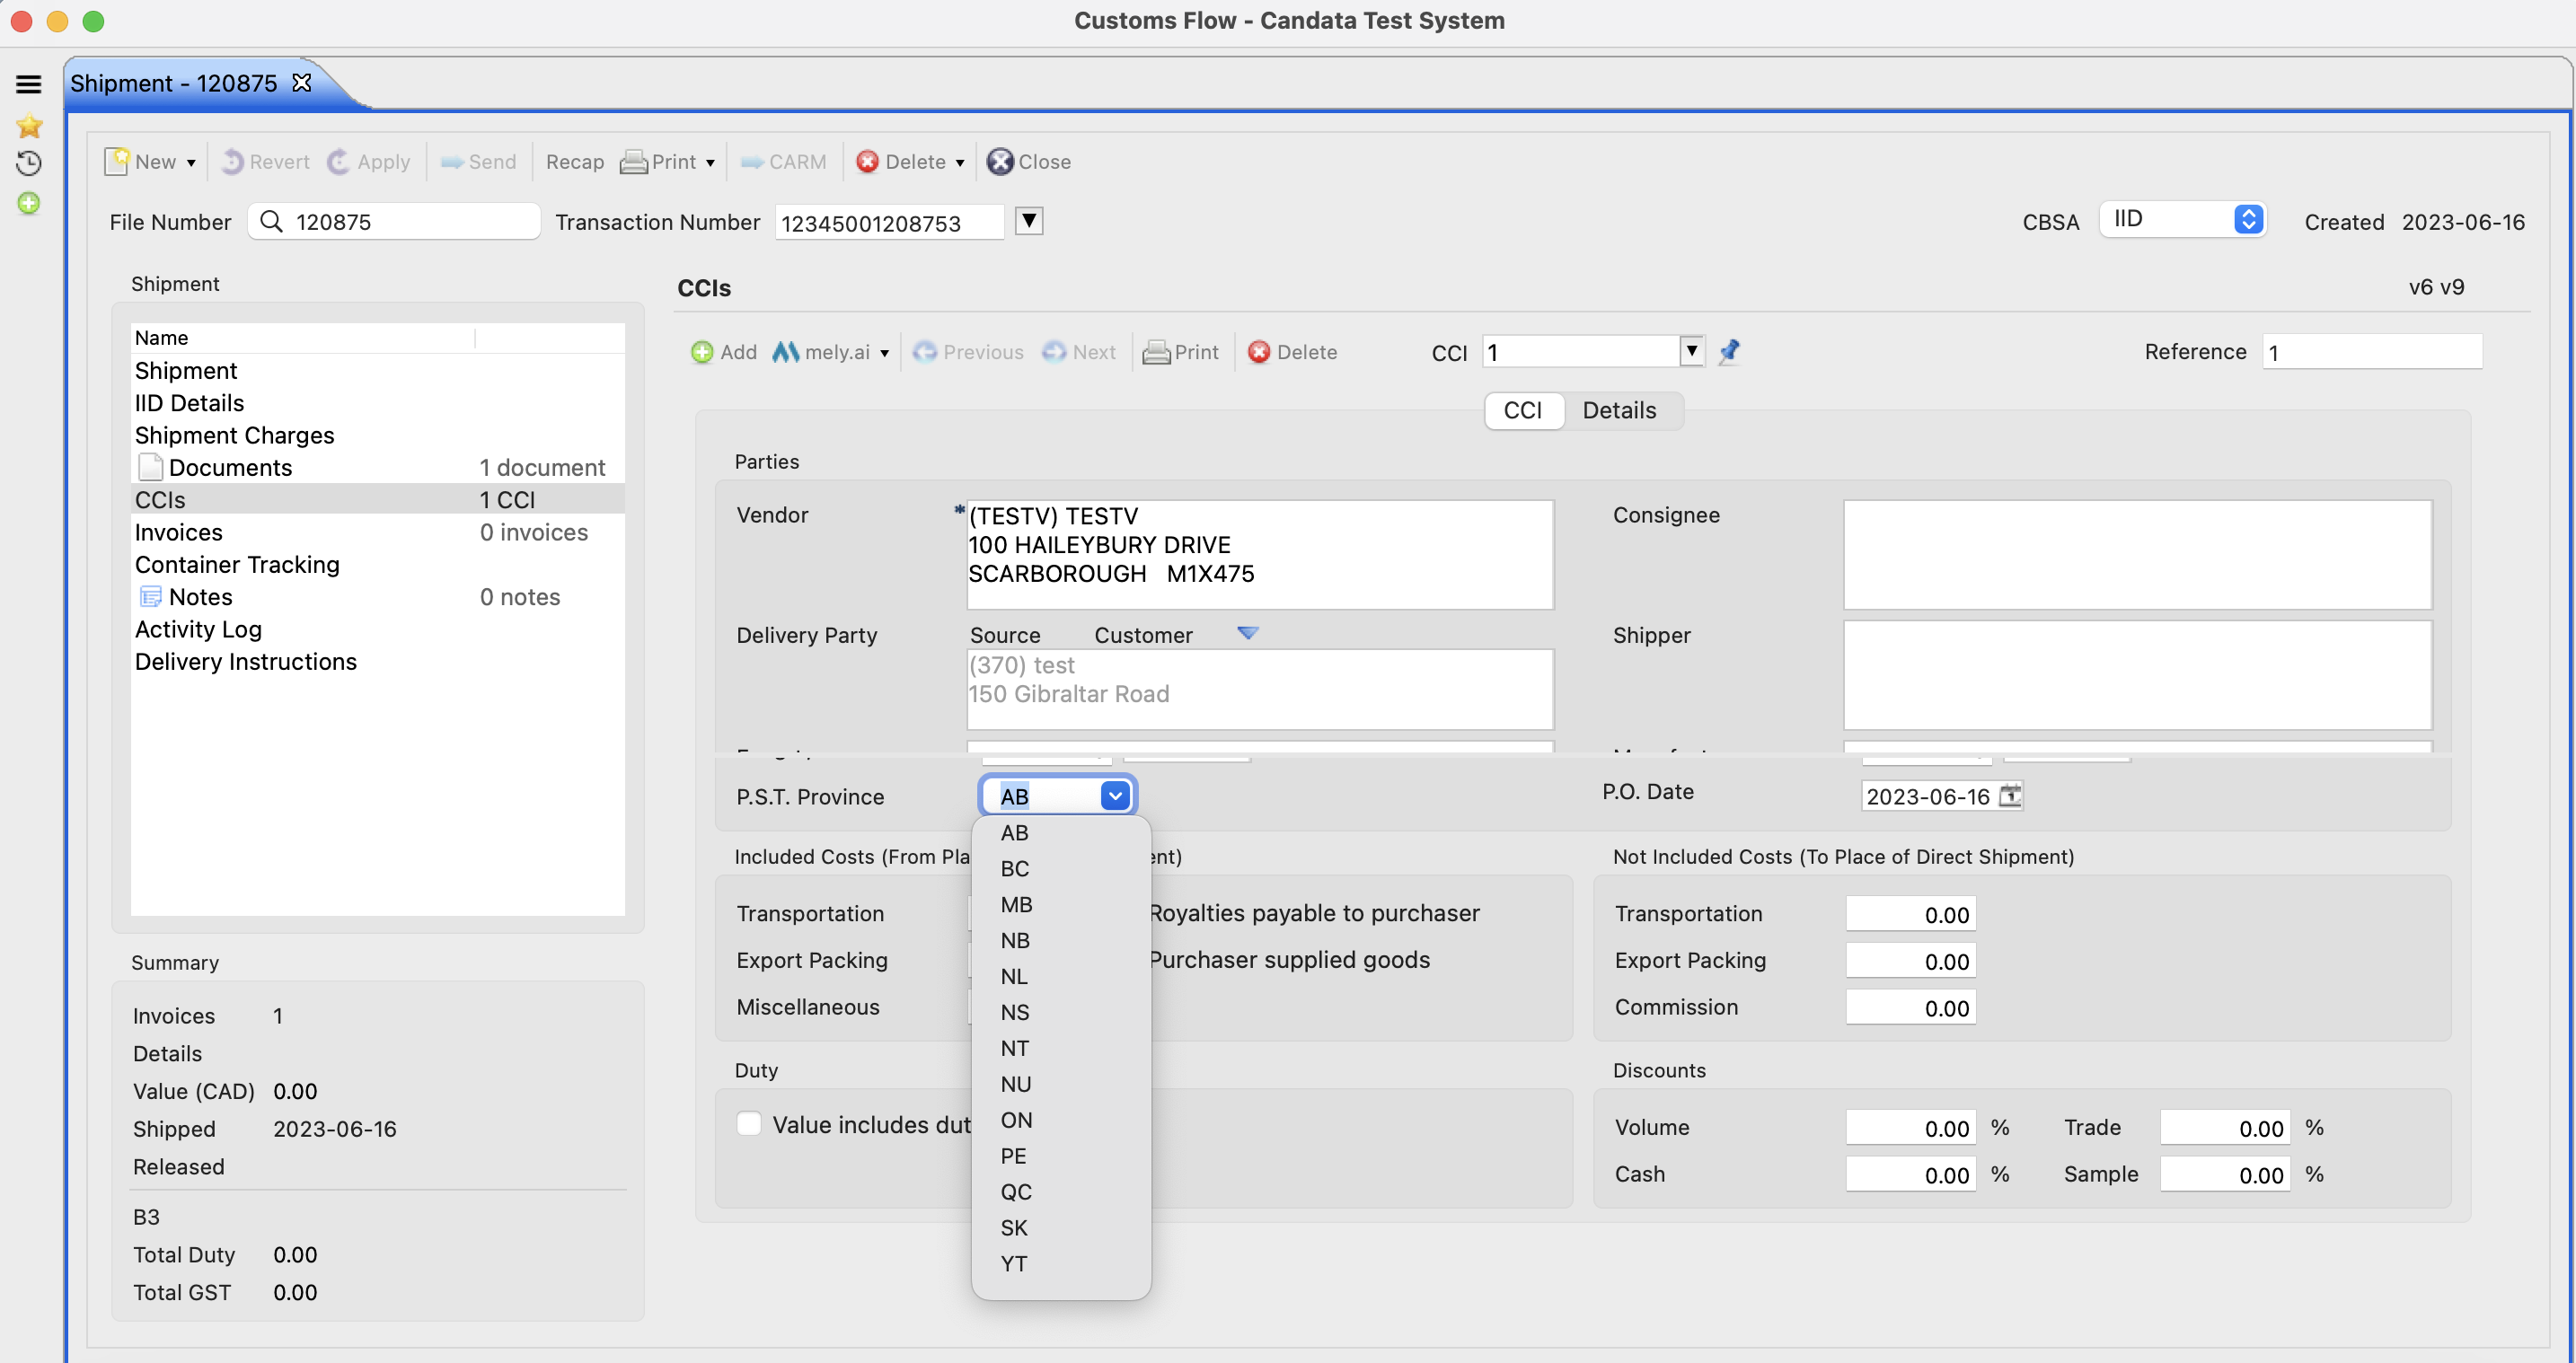This screenshot has width=2576, height=1363.
Task: Click the Reference input field
Action: 2372,352
